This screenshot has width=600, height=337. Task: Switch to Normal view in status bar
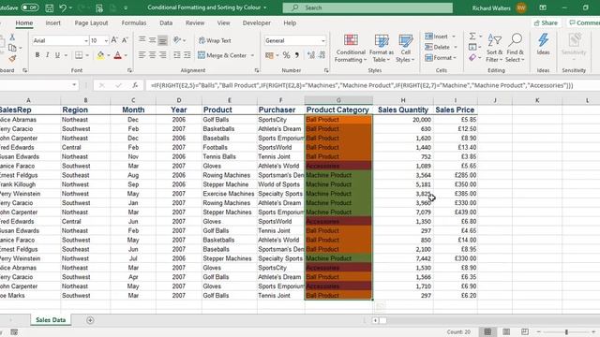(487, 332)
